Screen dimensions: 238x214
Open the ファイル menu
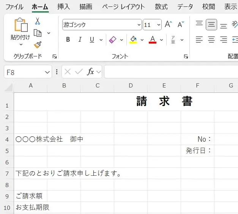(14, 6)
